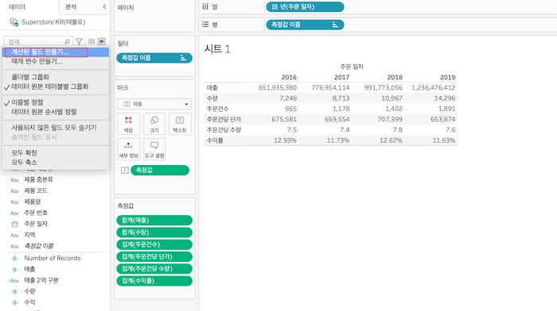The height and width of the screenshot is (311, 557).
Task: Click the 집계(수익률) measure pill
Action: 154,281
